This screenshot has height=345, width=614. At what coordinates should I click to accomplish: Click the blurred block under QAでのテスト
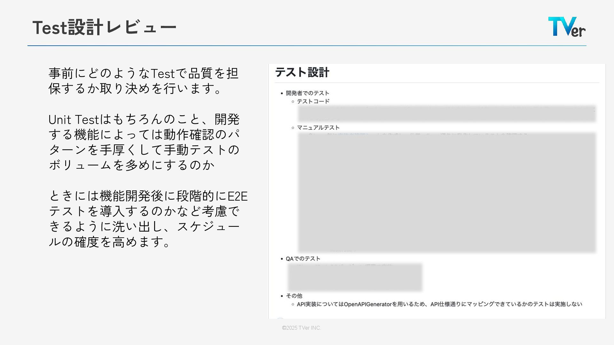tap(355, 277)
